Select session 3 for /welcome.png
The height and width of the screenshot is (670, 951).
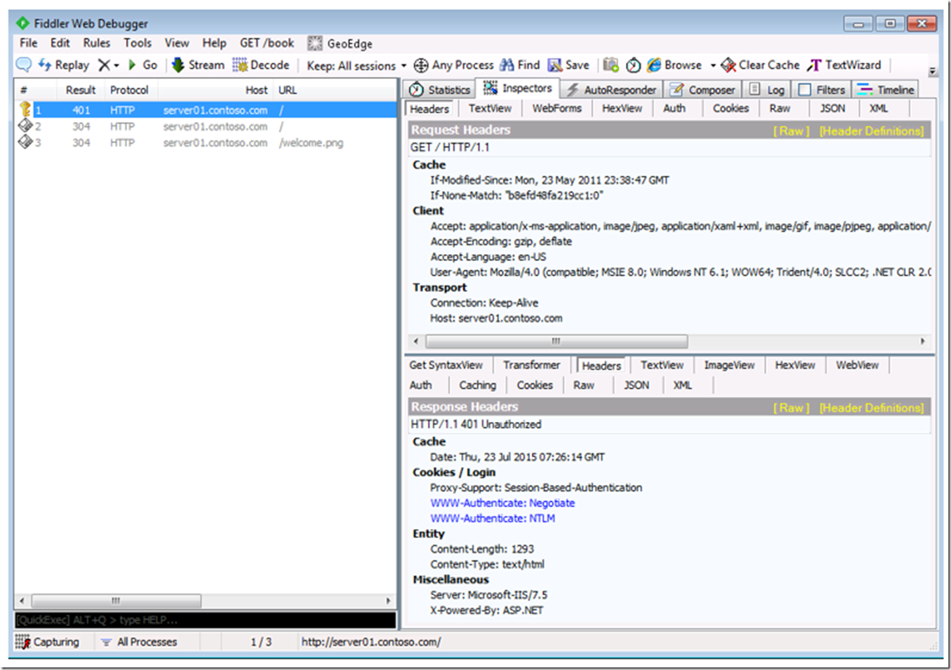206,142
